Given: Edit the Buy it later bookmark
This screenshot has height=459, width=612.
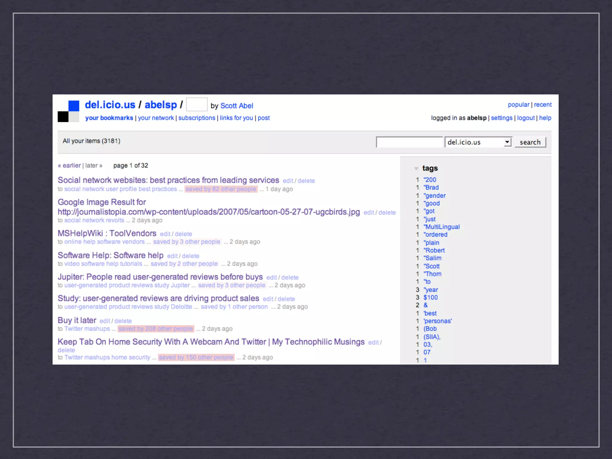Looking at the screenshot, I should 105,321.
